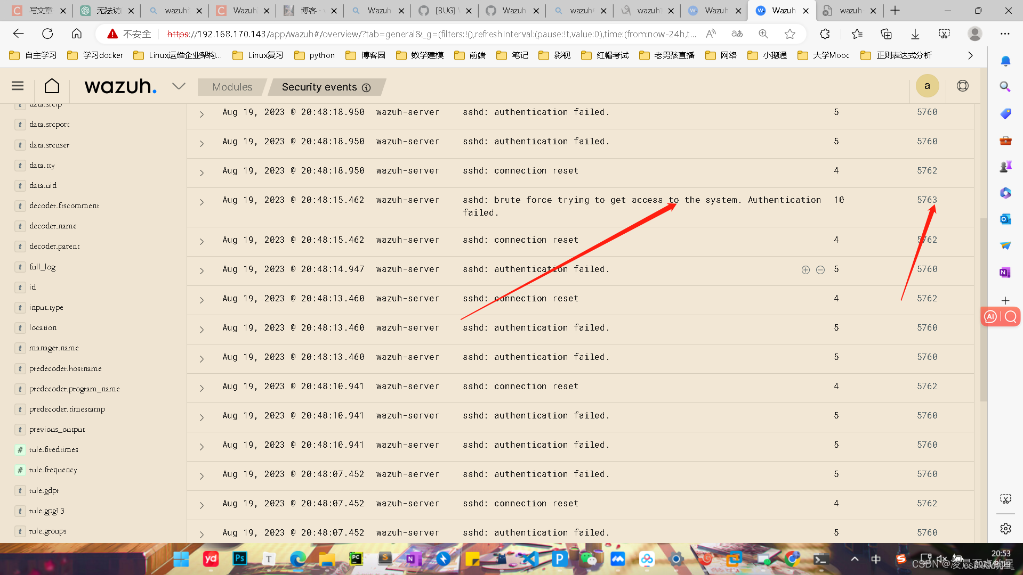Click rule ID 5762 in 20:48:18.950 row
This screenshot has height=575, width=1023.
click(927, 170)
